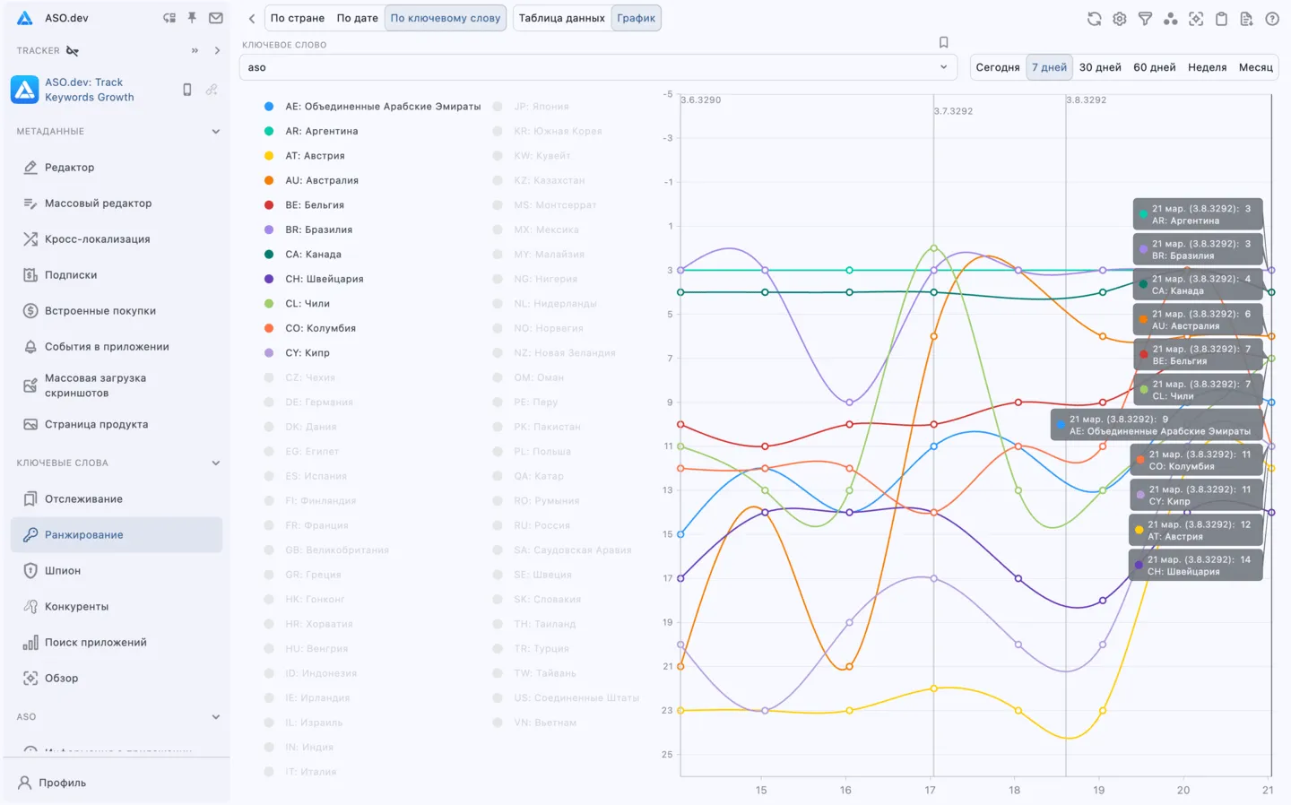The width and height of the screenshot is (1291, 805).
Task: Switch to Таблица данных view
Action: (561, 18)
